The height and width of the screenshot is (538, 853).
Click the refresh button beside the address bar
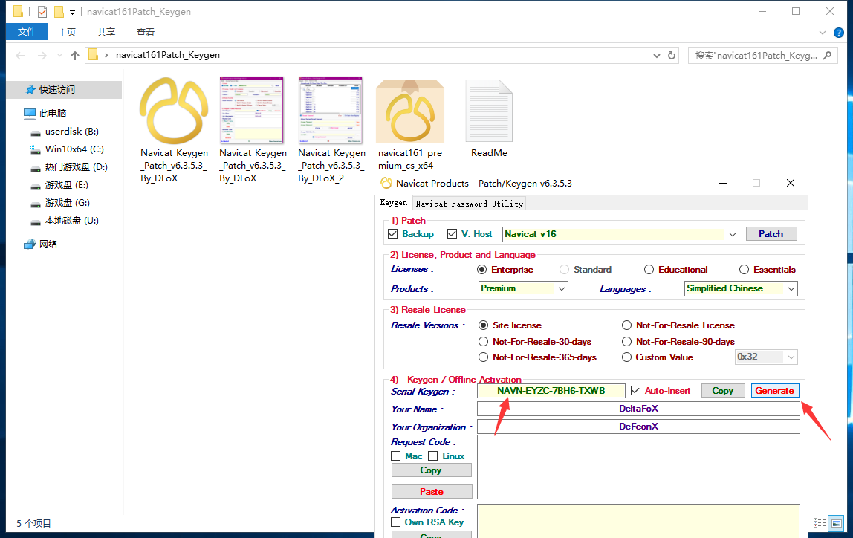[672, 55]
